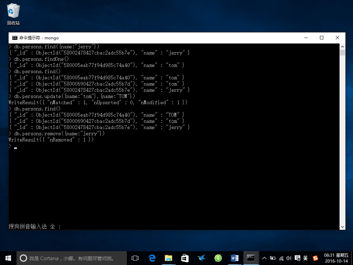
Task: Click the findOne result row for "tom"
Action: point(97,65)
